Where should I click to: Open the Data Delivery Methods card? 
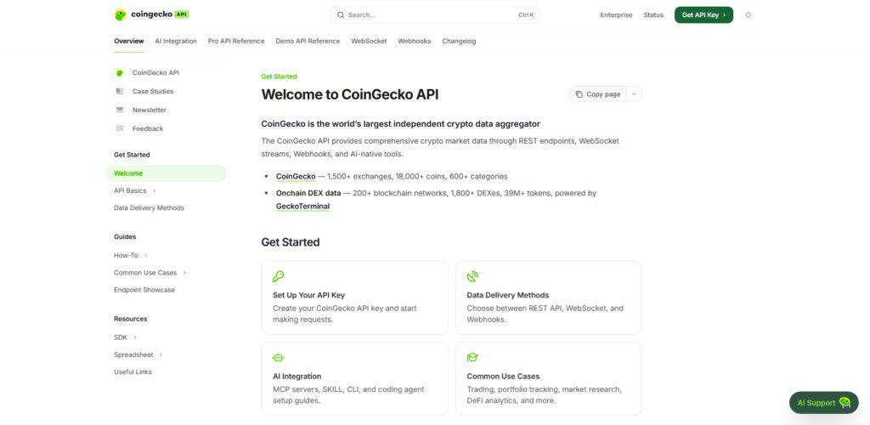coord(549,298)
